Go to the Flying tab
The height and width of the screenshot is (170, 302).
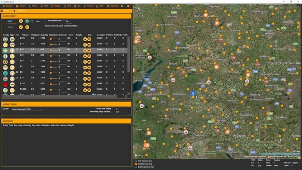pos(33,6)
